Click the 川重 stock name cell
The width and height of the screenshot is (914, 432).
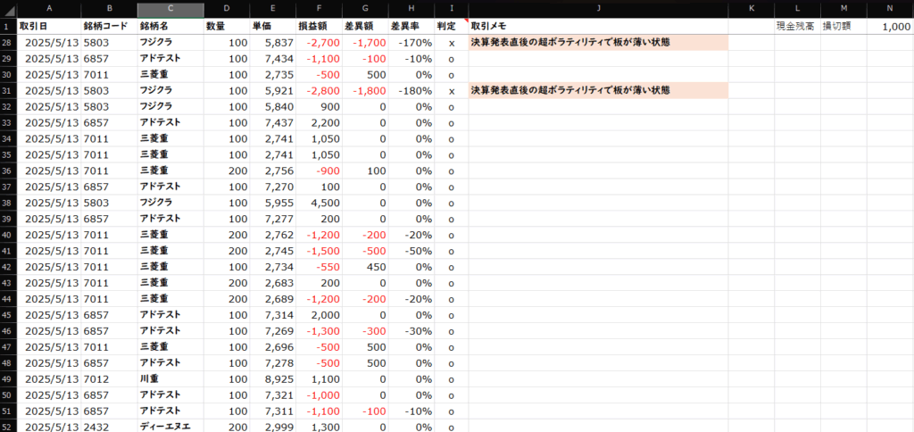(170, 379)
